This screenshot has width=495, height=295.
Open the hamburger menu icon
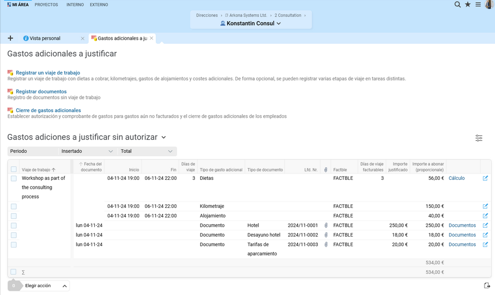pyautogui.click(x=478, y=4)
